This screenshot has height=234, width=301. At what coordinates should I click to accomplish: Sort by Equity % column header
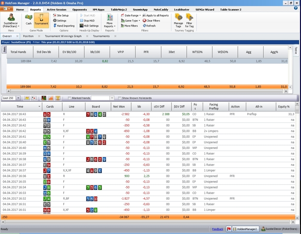click(285, 106)
